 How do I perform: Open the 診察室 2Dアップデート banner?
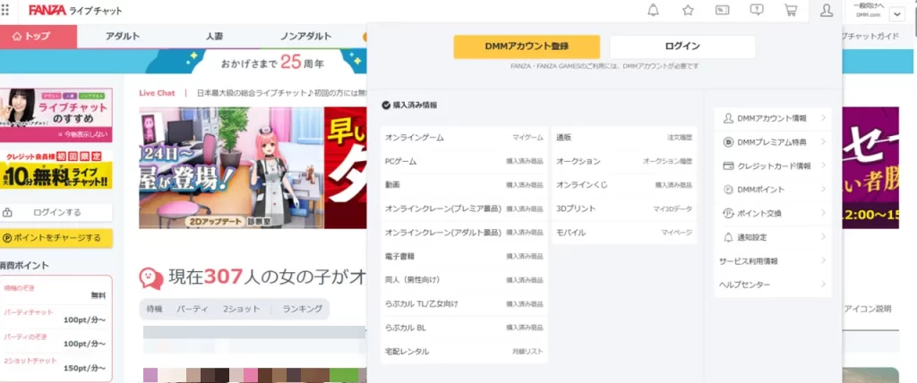[231, 168]
